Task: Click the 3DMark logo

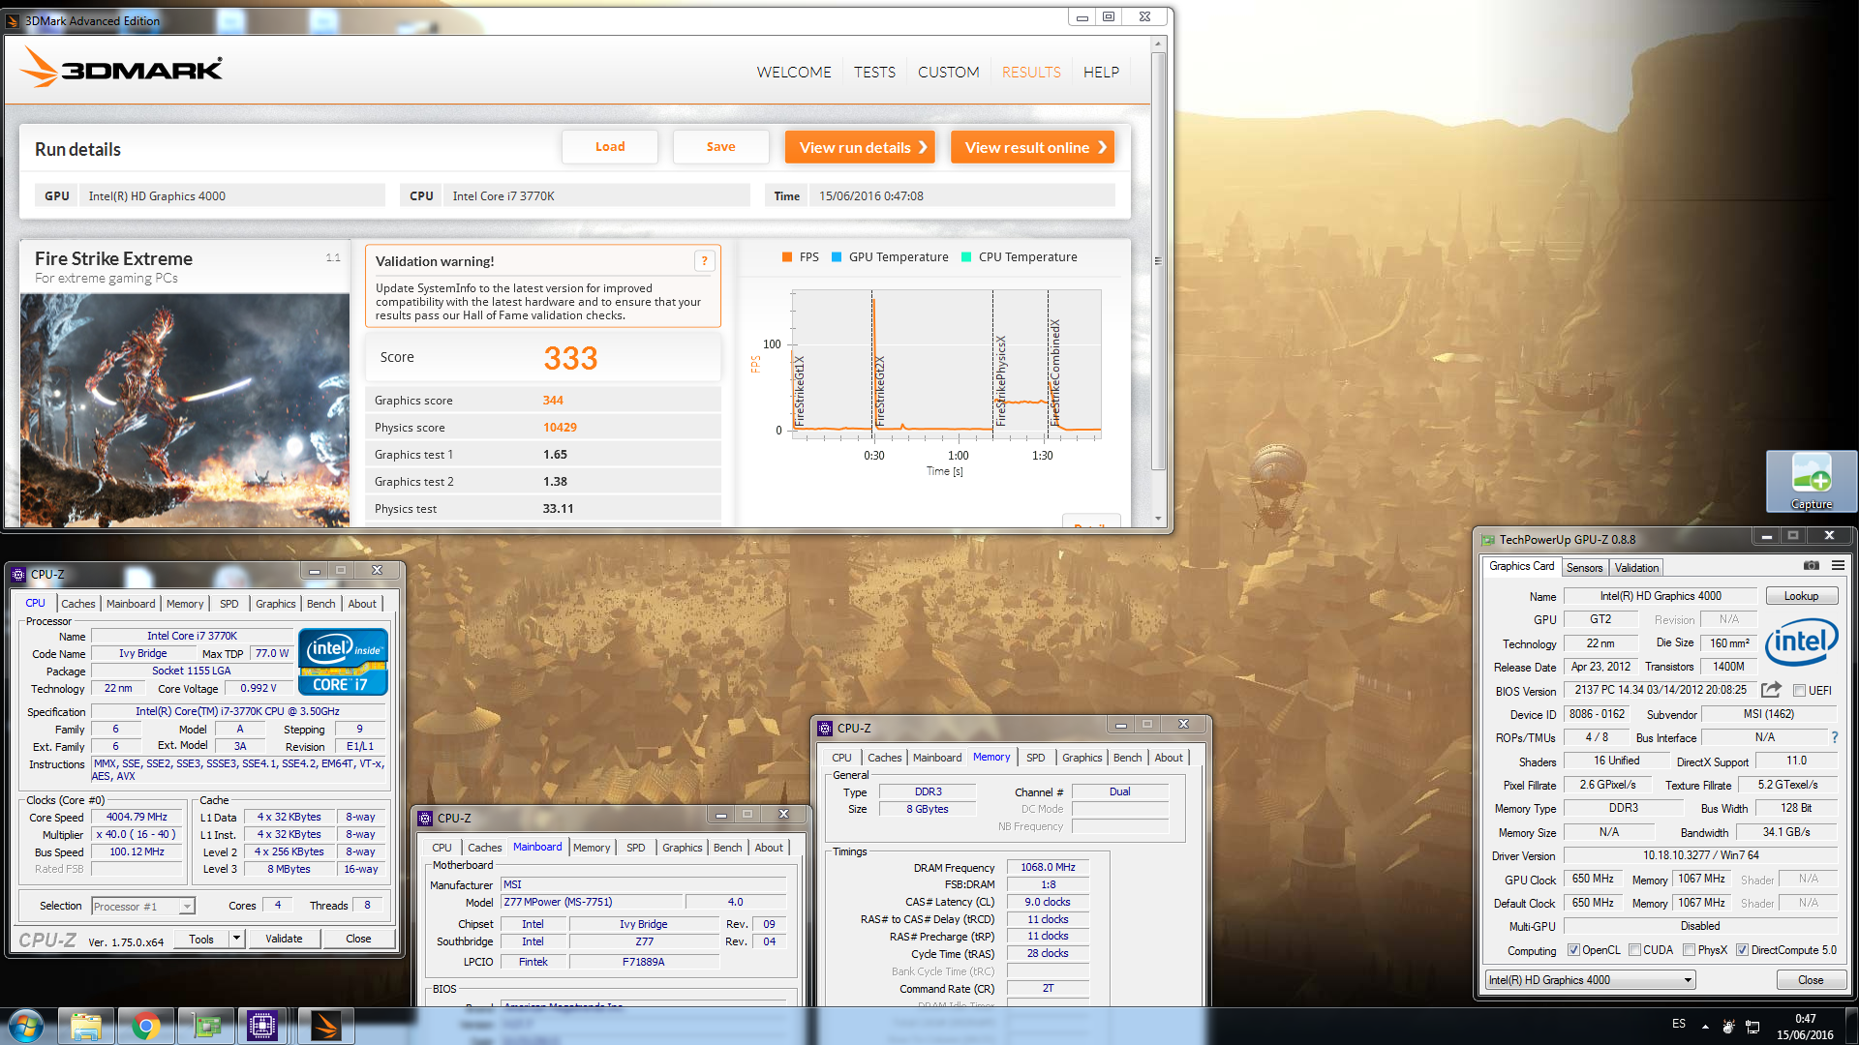Action: [x=122, y=68]
